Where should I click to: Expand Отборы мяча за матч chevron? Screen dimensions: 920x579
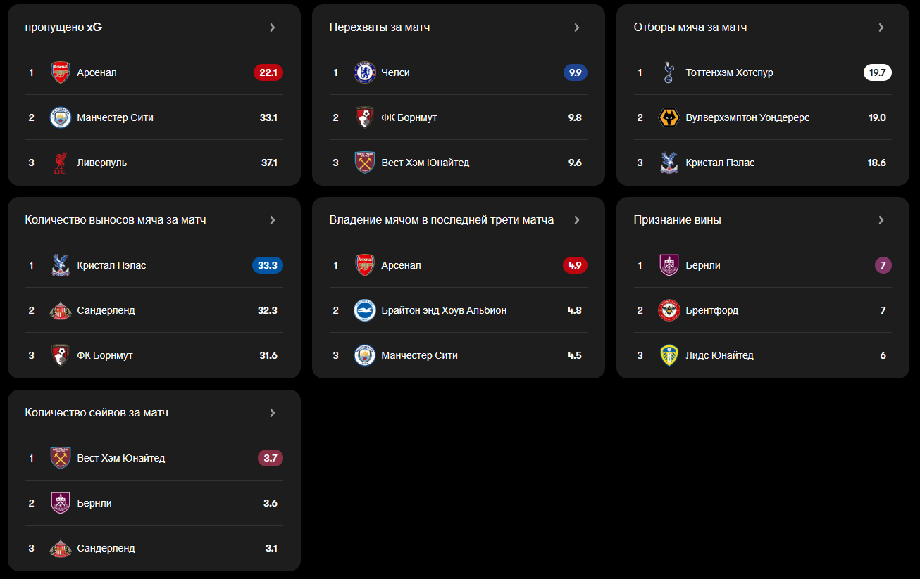pyautogui.click(x=881, y=27)
